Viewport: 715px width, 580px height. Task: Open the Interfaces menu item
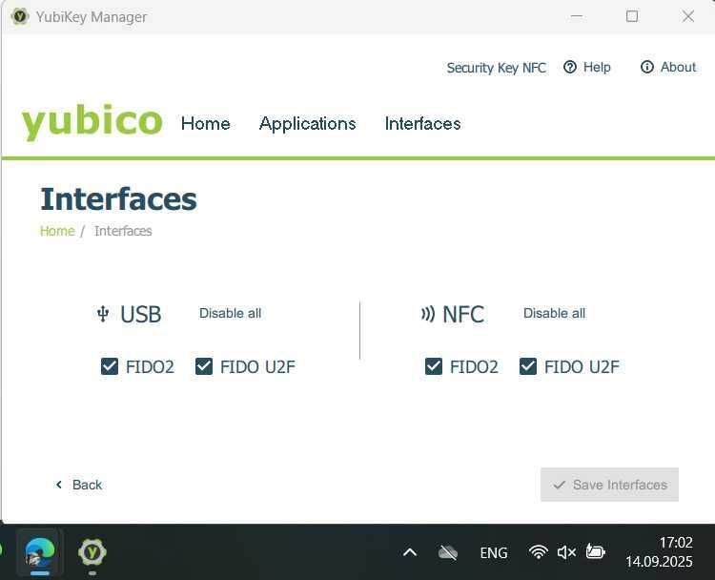coord(422,123)
